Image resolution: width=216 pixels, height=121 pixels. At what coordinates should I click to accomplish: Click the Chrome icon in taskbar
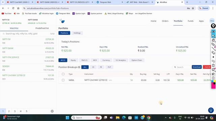[x=148, y=118]
